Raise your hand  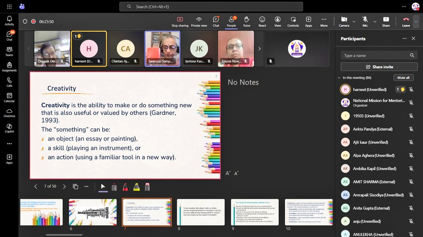click(x=247, y=21)
